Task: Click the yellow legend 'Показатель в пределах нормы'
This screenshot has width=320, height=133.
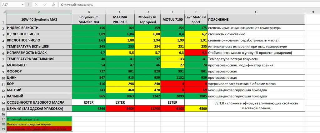Action: 39,124
